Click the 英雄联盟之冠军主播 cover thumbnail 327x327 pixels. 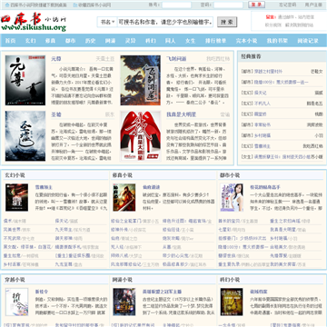[124, 302]
